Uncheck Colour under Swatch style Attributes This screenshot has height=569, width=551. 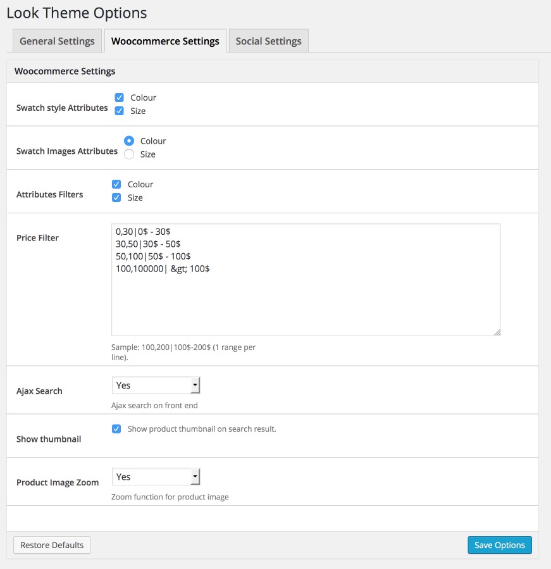coord(119,97)
